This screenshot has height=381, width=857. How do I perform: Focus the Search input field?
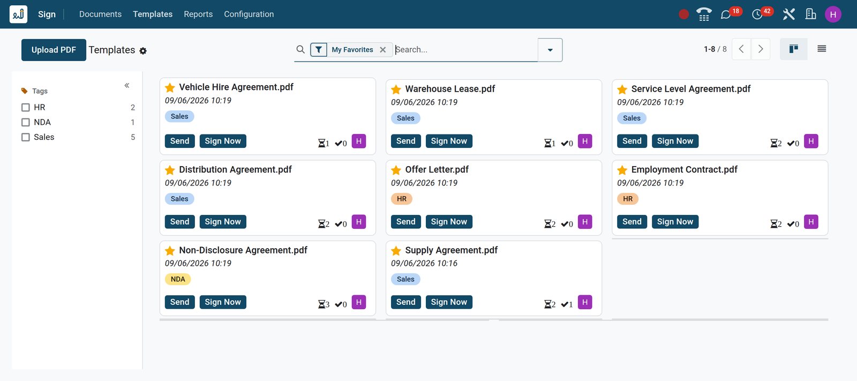pos(465,50)
